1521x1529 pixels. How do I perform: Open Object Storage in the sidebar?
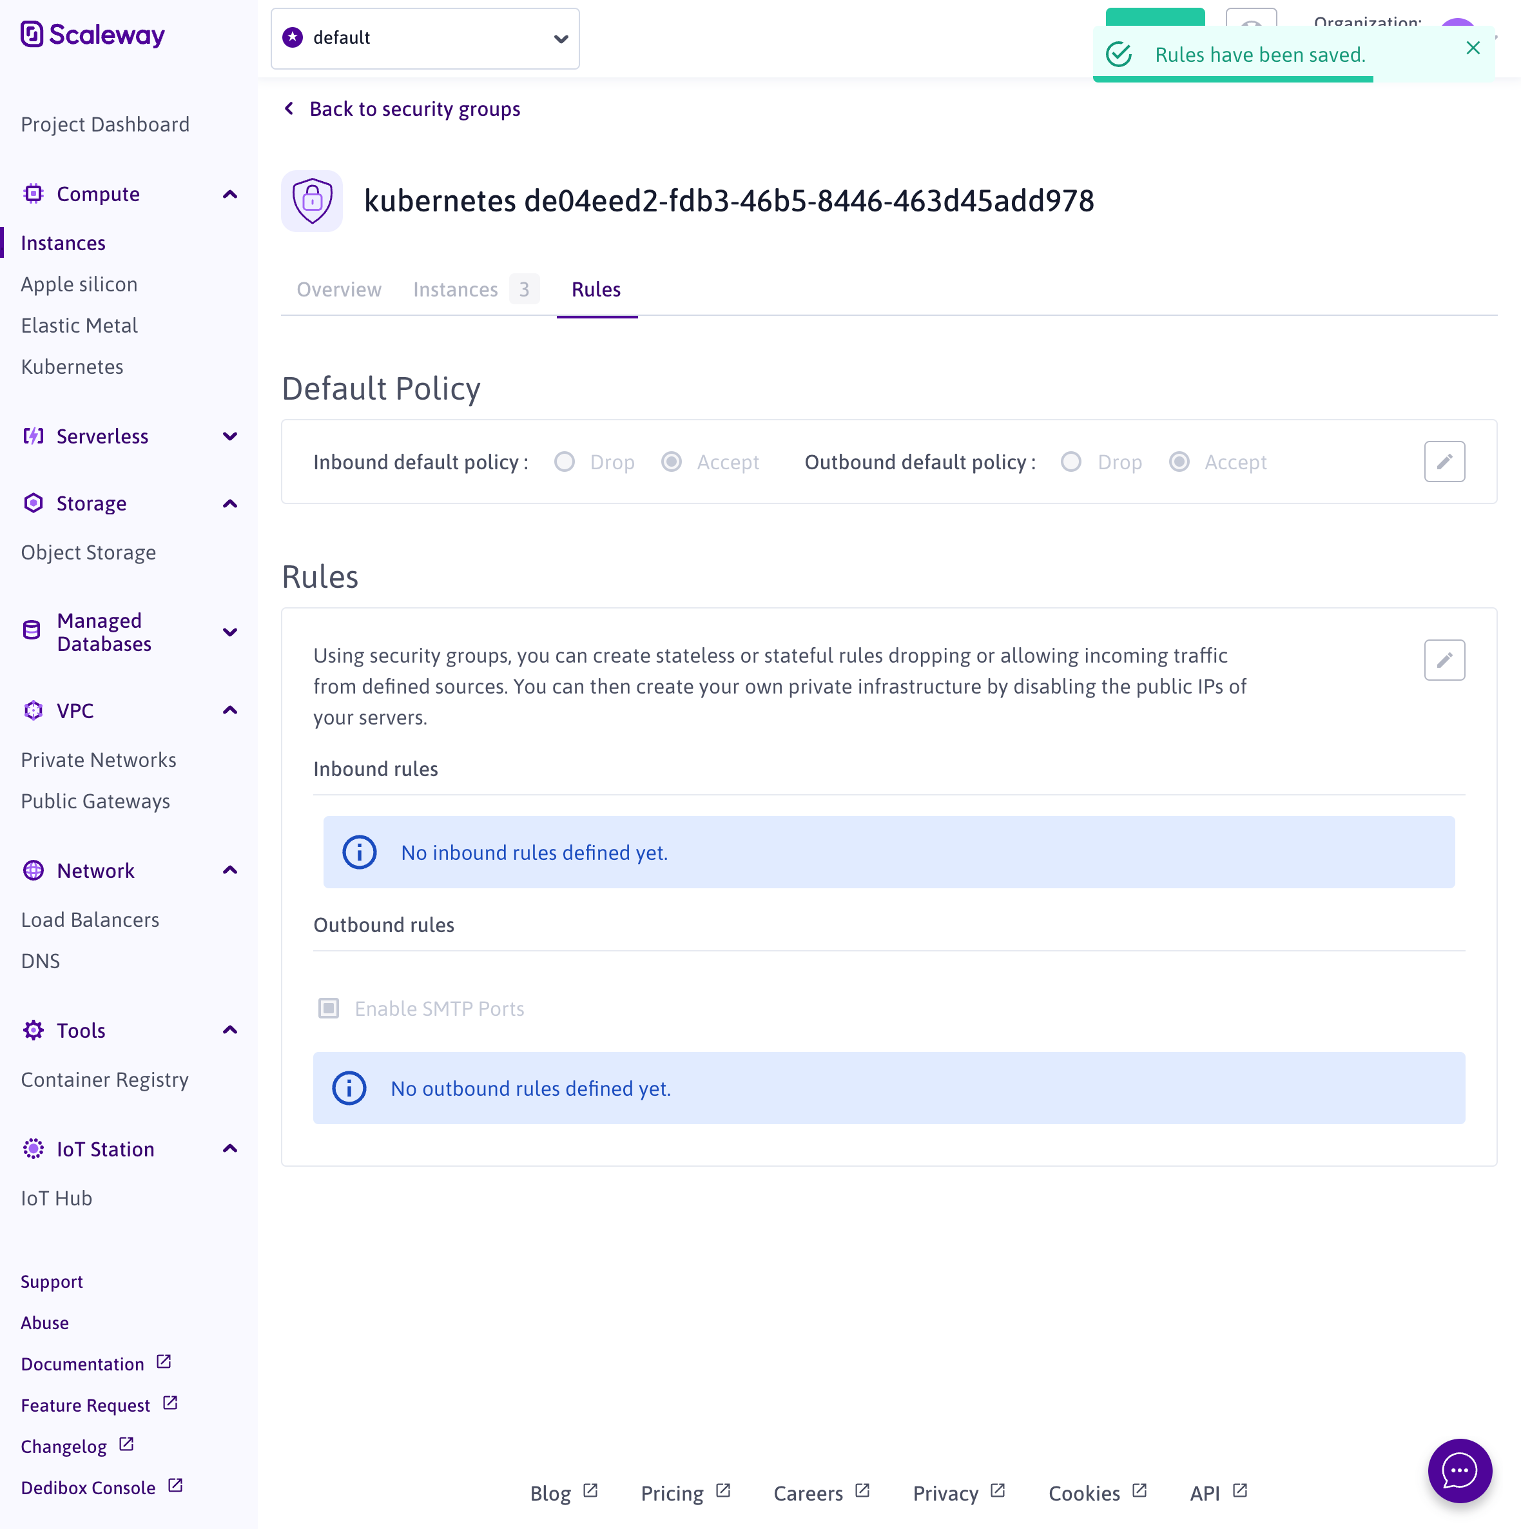pos(89,552)
